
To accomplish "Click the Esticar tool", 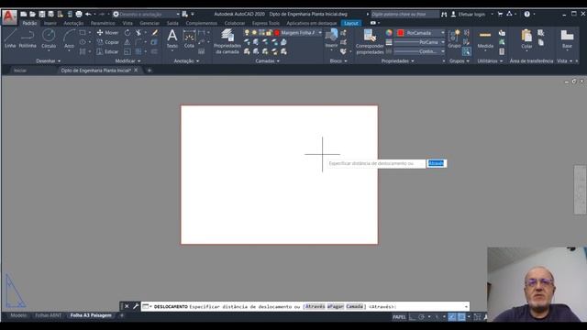I will [107, 51].
